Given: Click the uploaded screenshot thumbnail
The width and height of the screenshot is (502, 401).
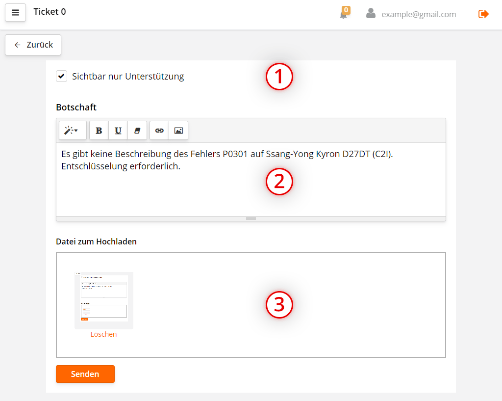Looking at the screenshot, I should [x=103, y=298].
